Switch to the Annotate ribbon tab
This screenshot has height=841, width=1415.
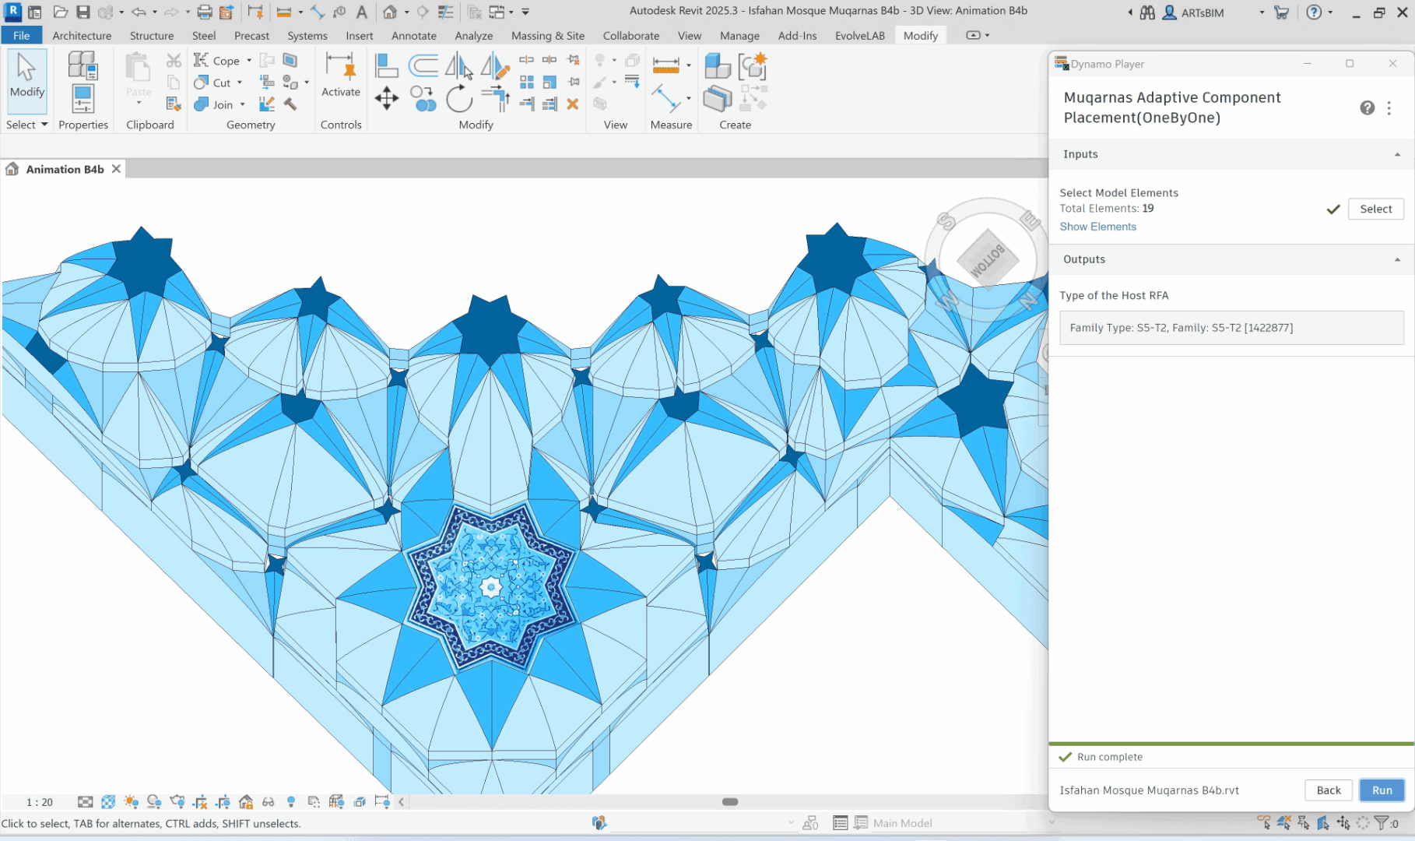pyautogui.click(x=413, y=36)
